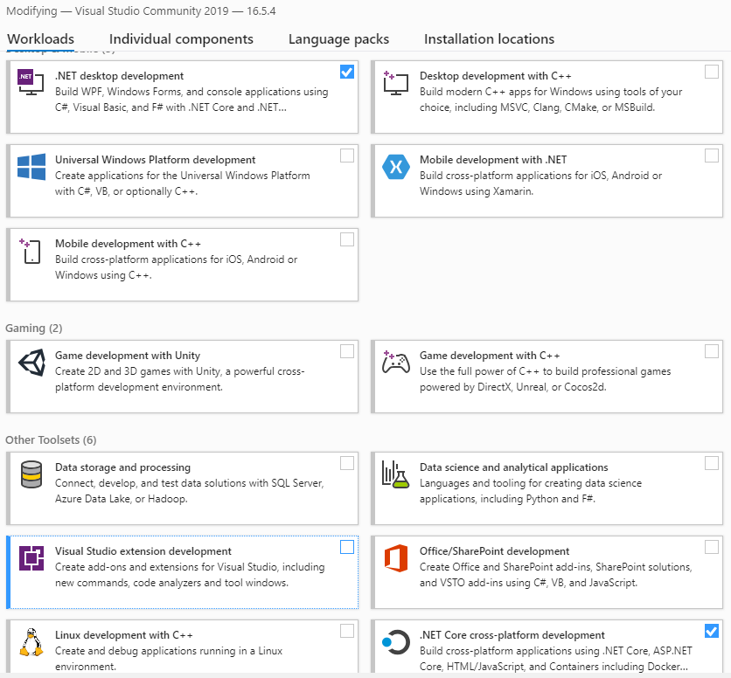Image resolution: width=731 pixels, height=678 pixels.
Task: Tick the Game development with Unity checkbox
Action: (x=347, y=351)
